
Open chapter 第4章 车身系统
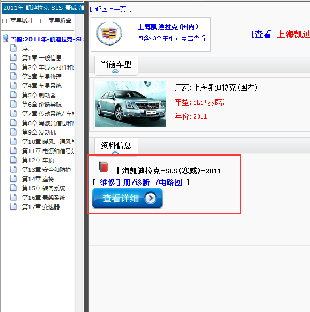[x=42, y=86]
